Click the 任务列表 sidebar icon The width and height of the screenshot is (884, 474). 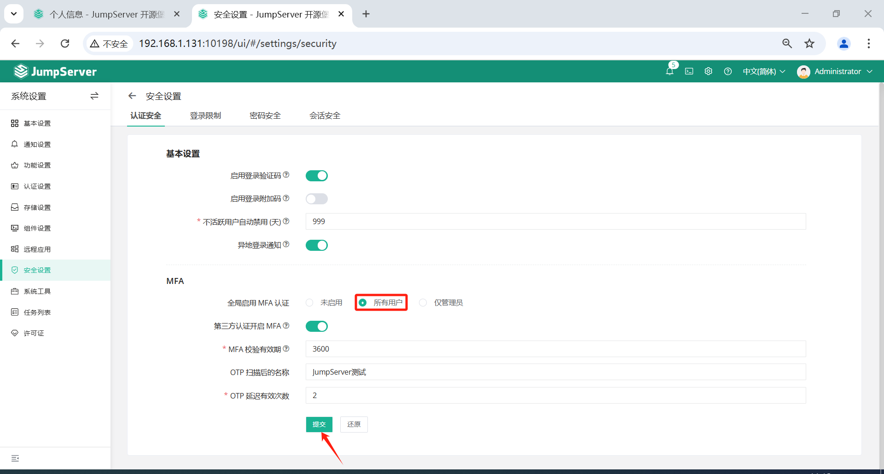click(15, 312)
